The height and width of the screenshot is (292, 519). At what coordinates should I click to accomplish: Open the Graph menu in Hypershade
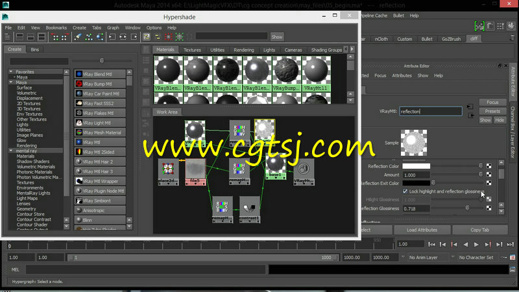click(113, 27)
